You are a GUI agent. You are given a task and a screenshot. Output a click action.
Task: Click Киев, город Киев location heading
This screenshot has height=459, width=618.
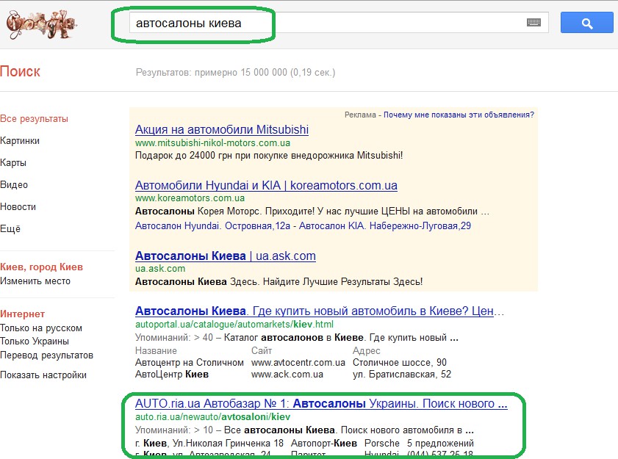pos(41,267)
